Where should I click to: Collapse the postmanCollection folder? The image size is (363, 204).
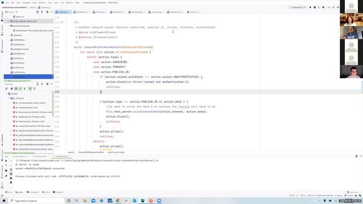click(x=9, y=26)
